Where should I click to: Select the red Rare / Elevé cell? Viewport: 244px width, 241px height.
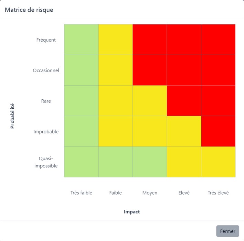pyautogui.click(x=184, y=101)
